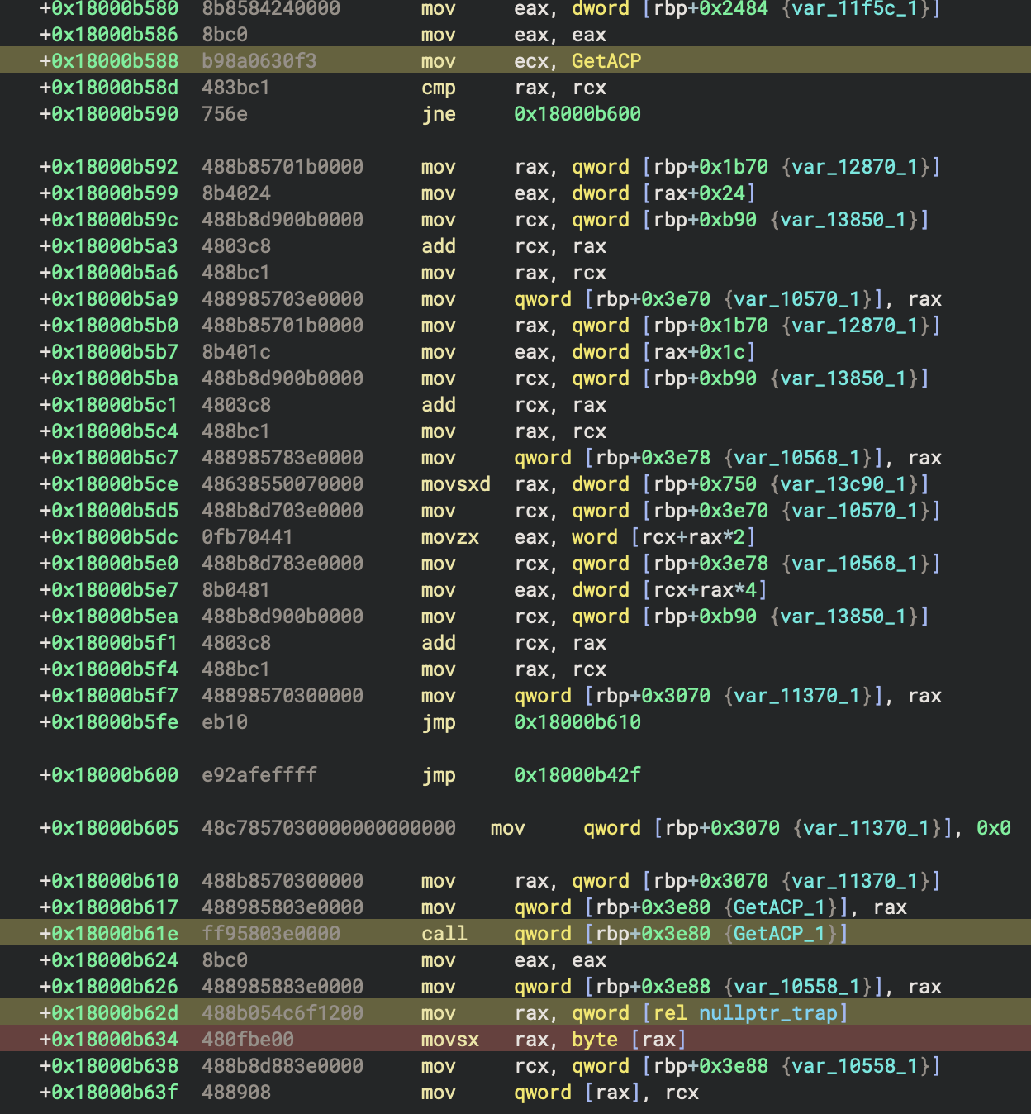1031x1114 pixels.
Task: Select address +0x18000b62d
Action: click(109, 1013)
